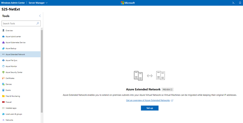Open Azure hybrid center tool

click(x=20, y=37)
